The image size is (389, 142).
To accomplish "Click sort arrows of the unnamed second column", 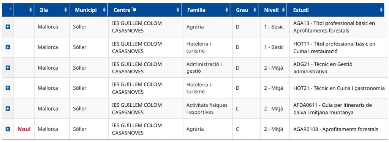I will click(30, 10).
